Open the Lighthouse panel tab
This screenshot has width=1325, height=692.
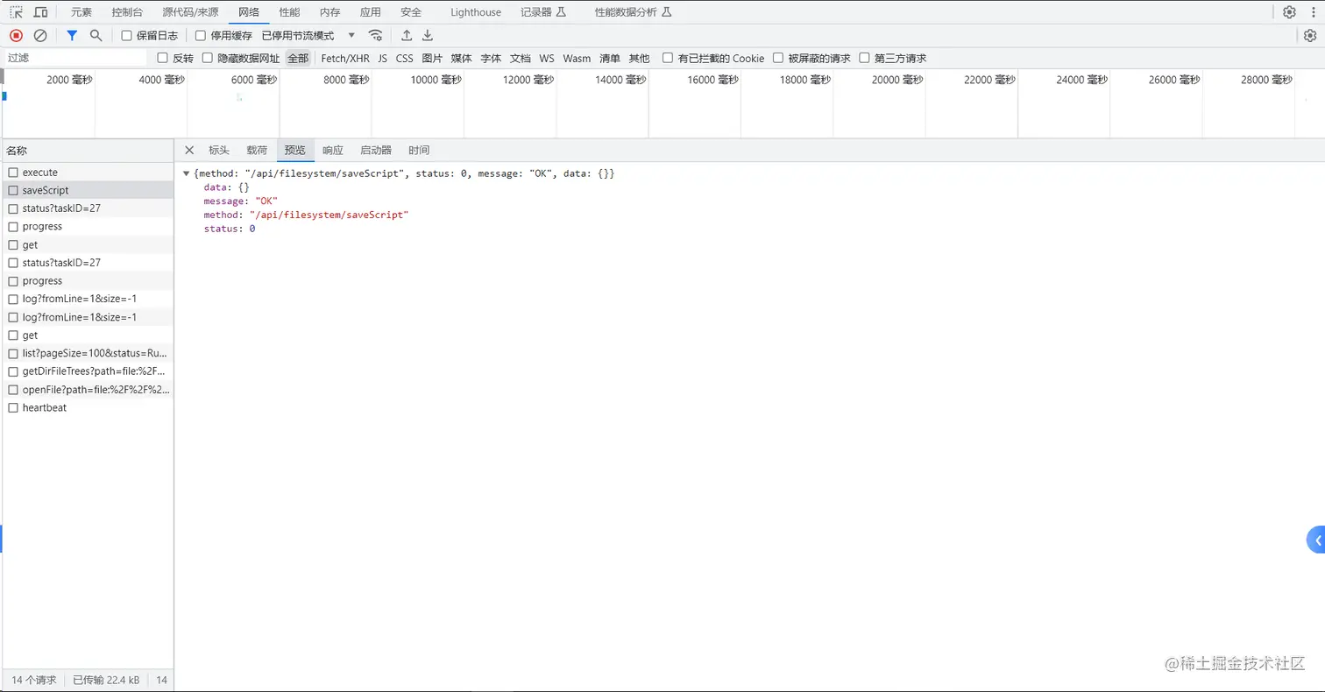[476, 12]
